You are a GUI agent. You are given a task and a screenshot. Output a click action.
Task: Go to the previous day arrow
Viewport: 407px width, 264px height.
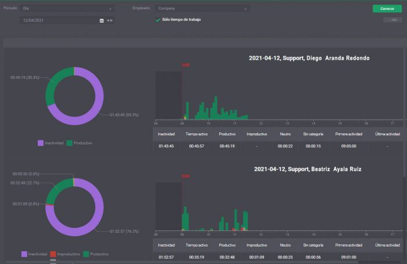[x=108, y=20]
